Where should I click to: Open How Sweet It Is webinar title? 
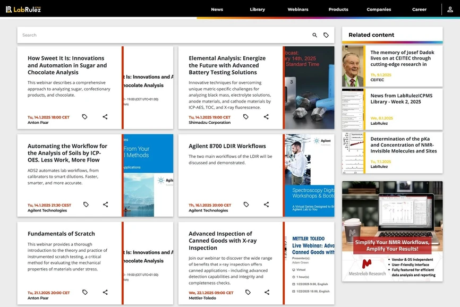click(x=67, y=65)
